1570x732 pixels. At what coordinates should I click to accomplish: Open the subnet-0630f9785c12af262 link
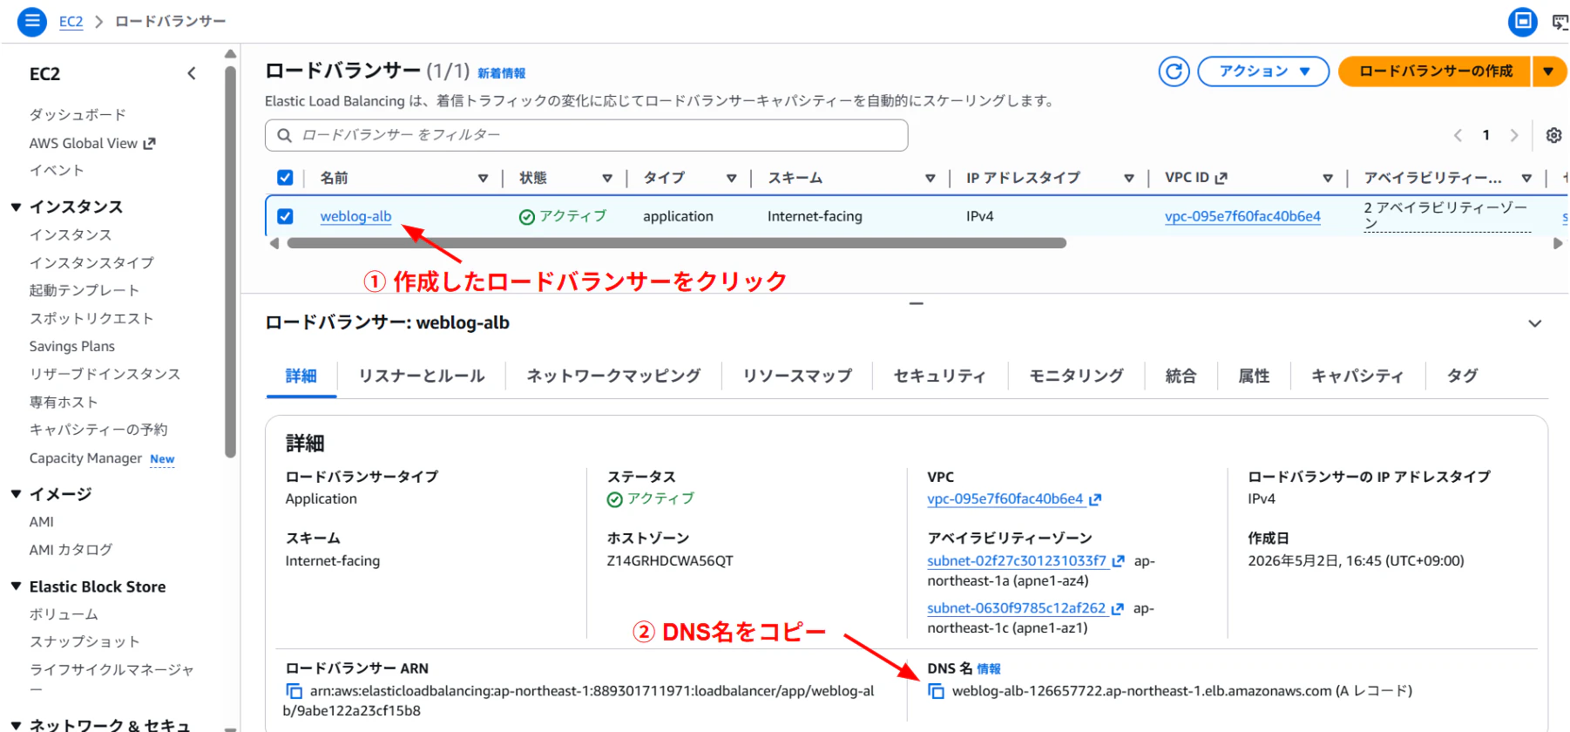coord(1016,608)
